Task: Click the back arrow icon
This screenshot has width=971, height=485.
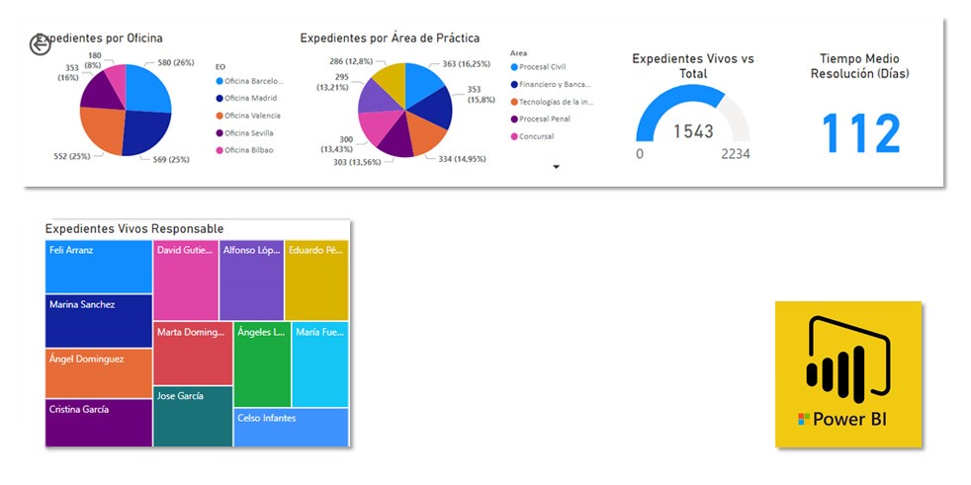Action: [x=40, y=44]
